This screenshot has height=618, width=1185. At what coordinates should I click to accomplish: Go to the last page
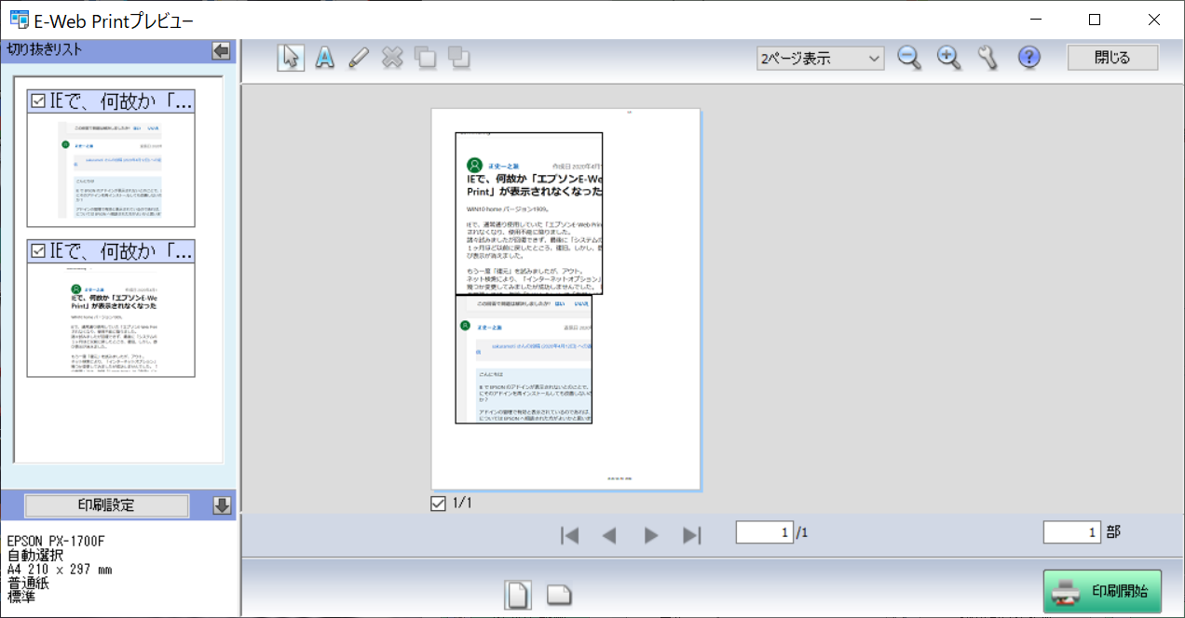[691, 535]
